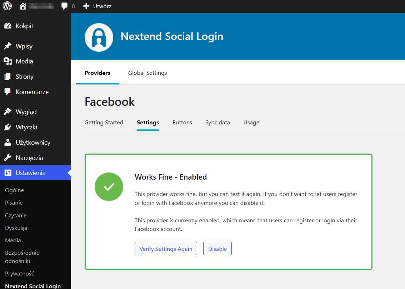
Task: Open the Prywatność settings submenu link
Action: (x=19, y=274)
